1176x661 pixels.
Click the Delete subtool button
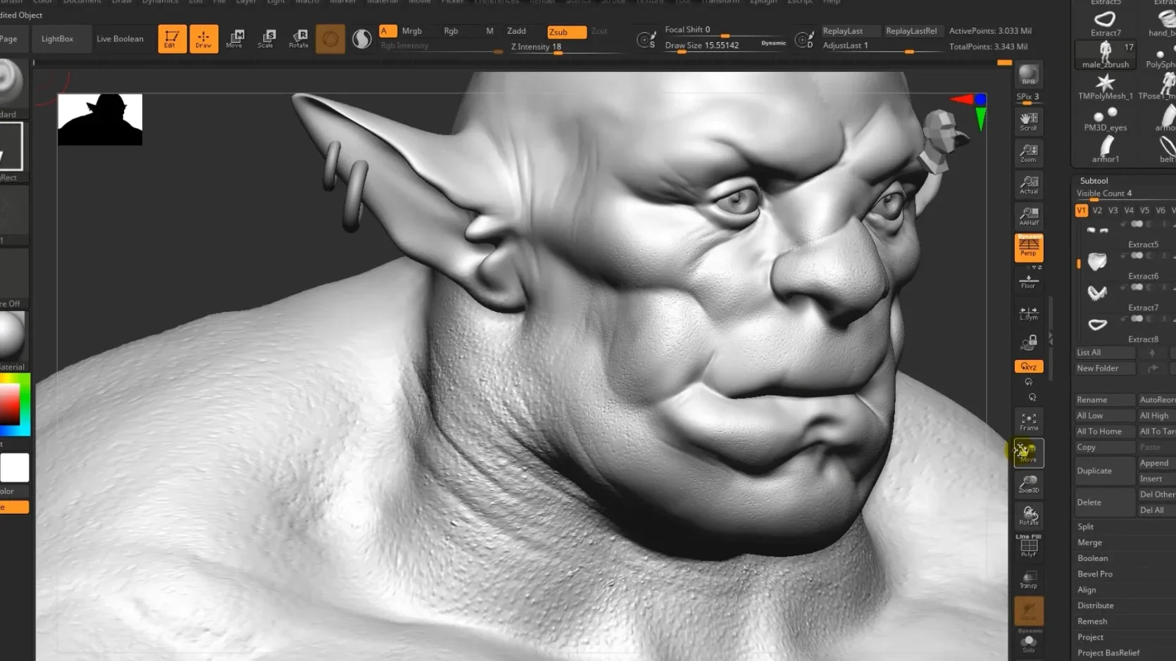pos(1105,503)
